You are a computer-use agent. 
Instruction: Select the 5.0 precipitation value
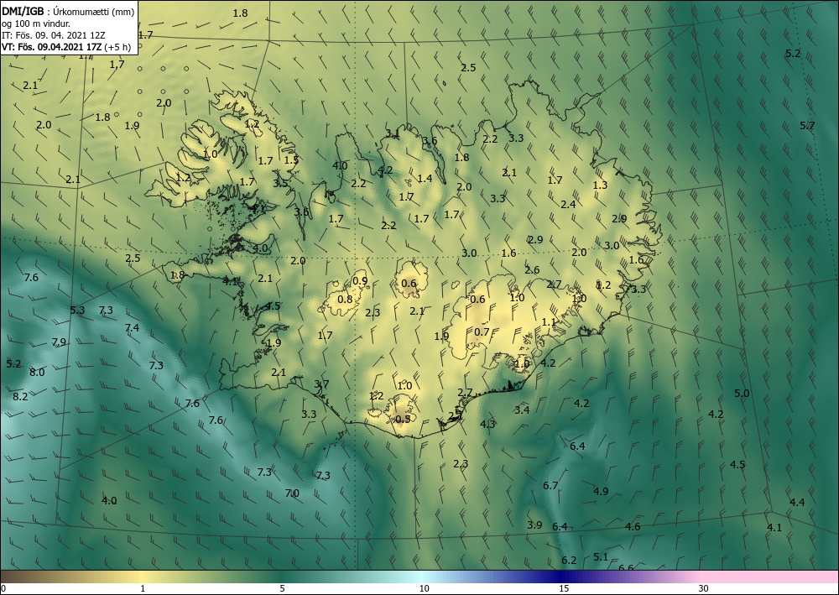pyautogui.click(x=742, y=394)
